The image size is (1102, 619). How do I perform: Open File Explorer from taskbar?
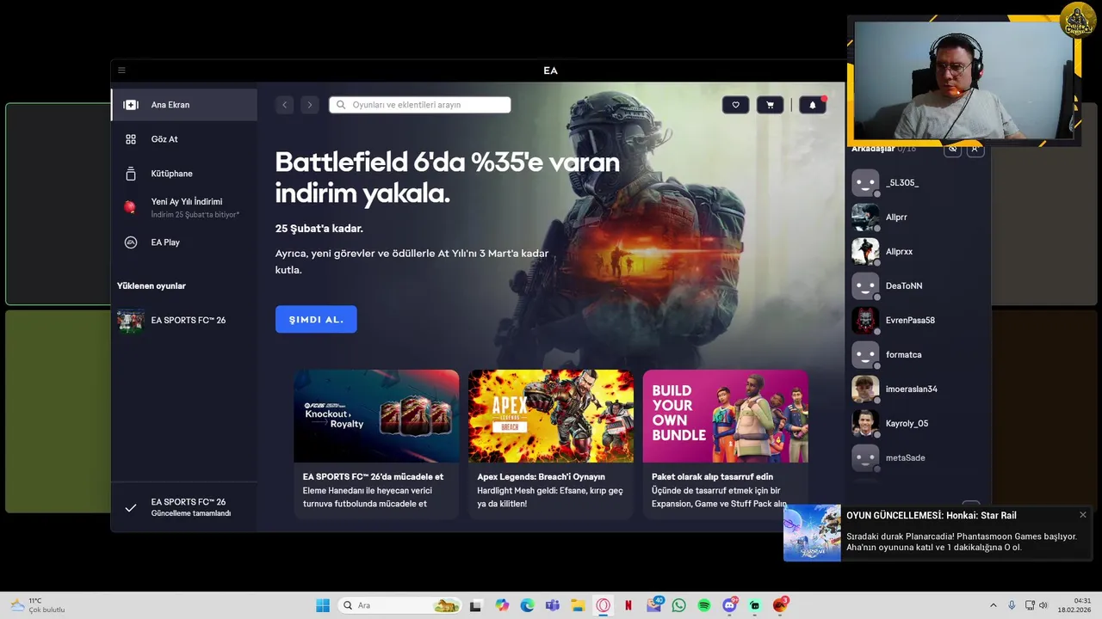click(x=578, y=605)
